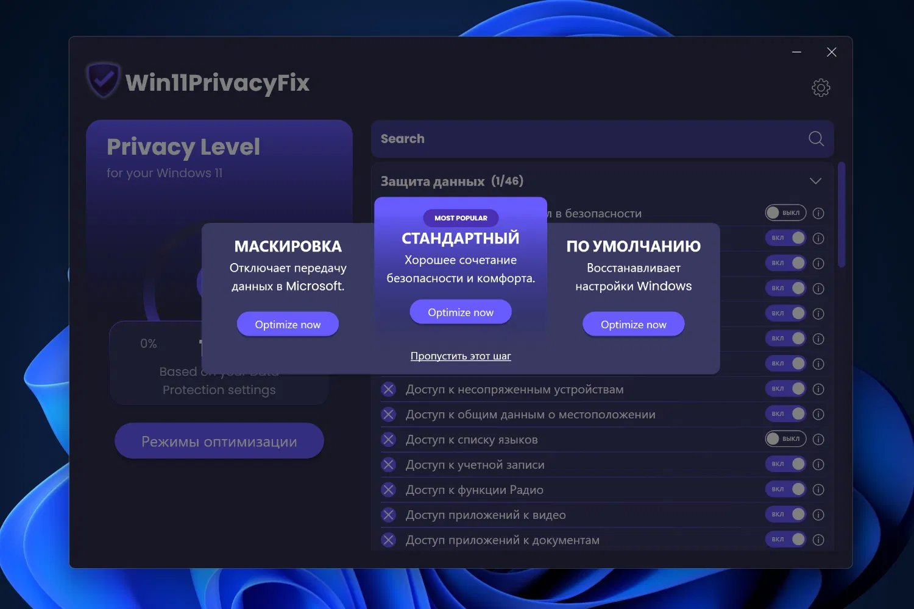914x609 pixels.
Task: Toggle the switch on row ending 'в безопасности'
Action: pyautogui.click(x=785, y=213)
